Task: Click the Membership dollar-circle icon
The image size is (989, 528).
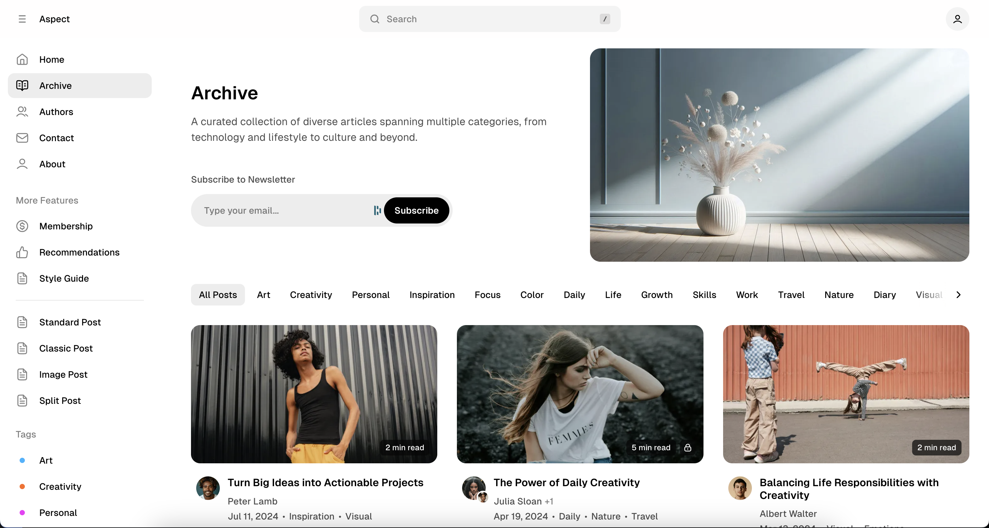Action: (x=22, y=226)
